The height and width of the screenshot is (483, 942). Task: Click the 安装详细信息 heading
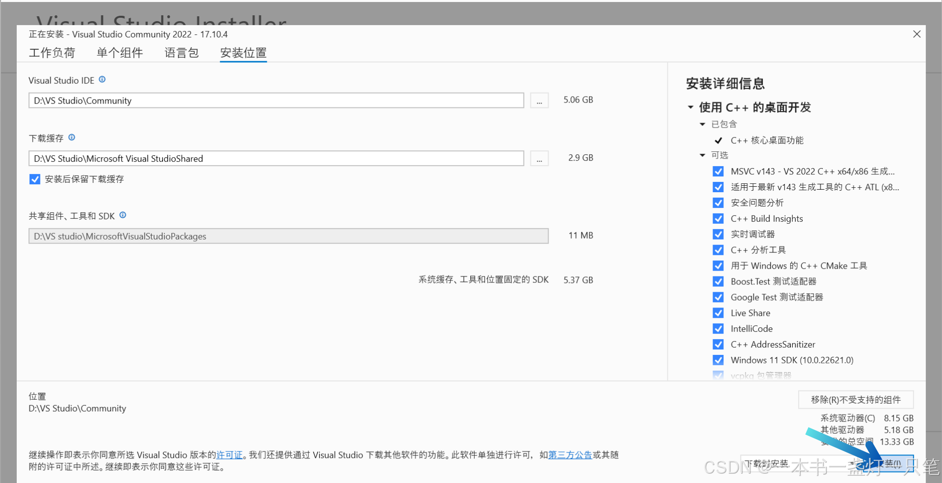725,84
